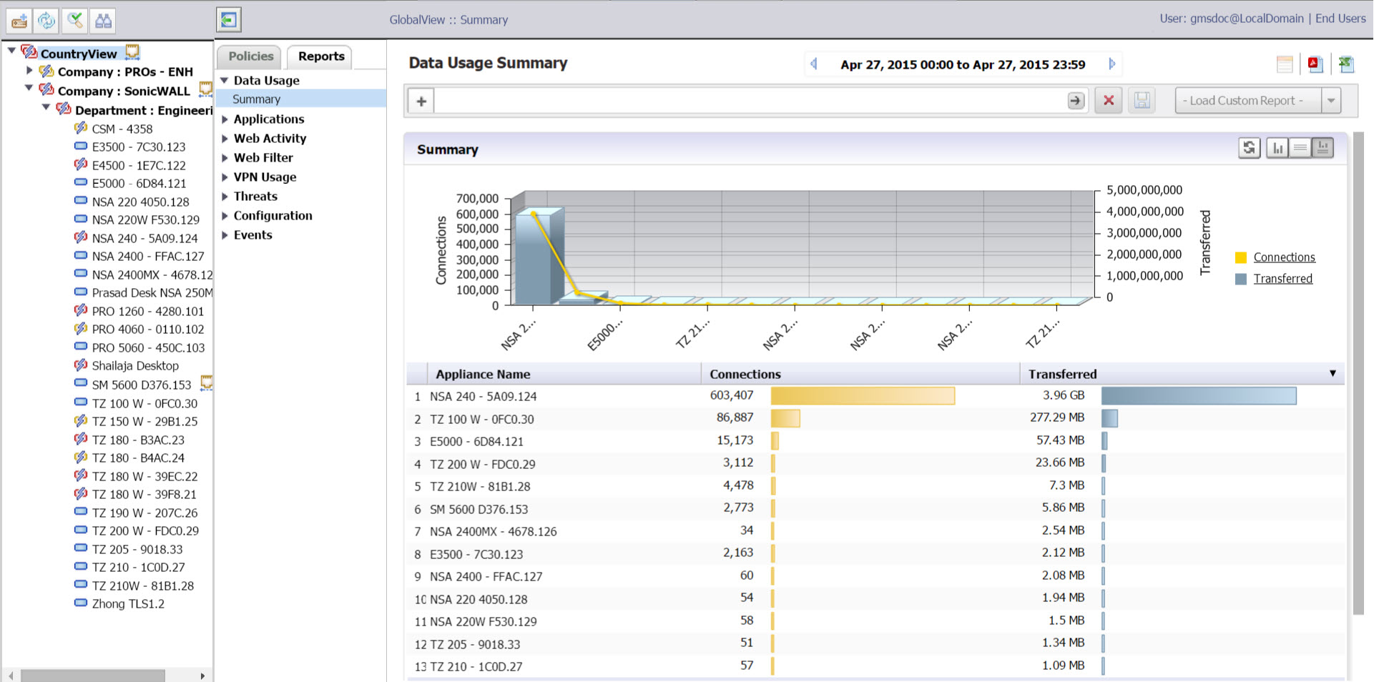This screenshot has width=1374, height=682.
Task: Clear filter with red X button
Action: (x=1109, y=101)
